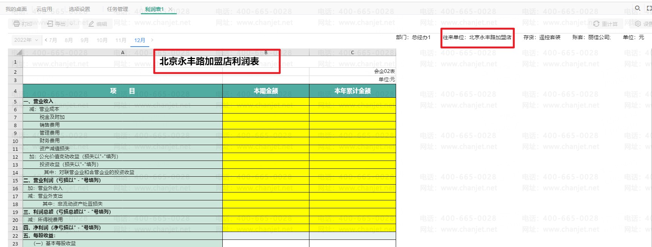This screenshot has width=652, height=247.
Task: Click the 重计算 recalculate button
Action: click(x=605, y=24)
